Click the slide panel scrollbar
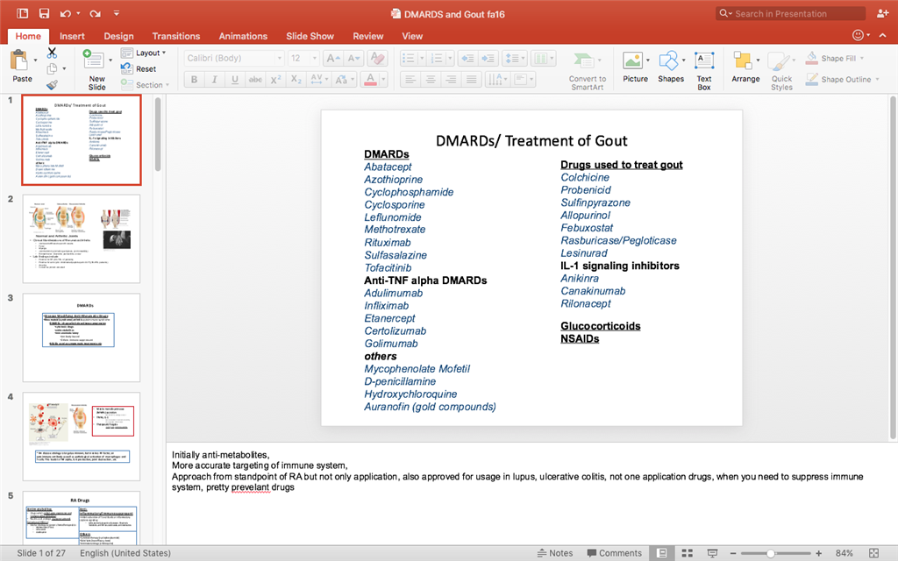 coord(158,135)
